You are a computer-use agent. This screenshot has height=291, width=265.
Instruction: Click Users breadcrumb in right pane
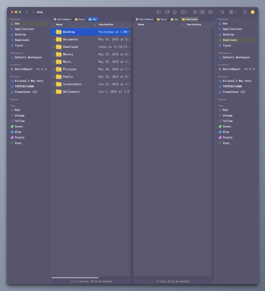click(162, 19)
